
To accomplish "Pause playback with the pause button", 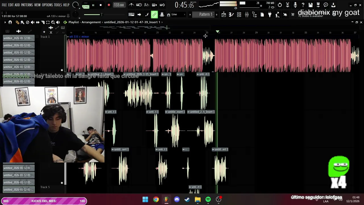I will coord(93,5).
